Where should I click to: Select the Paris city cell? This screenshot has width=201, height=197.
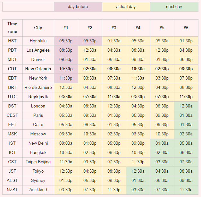point(38,116)
